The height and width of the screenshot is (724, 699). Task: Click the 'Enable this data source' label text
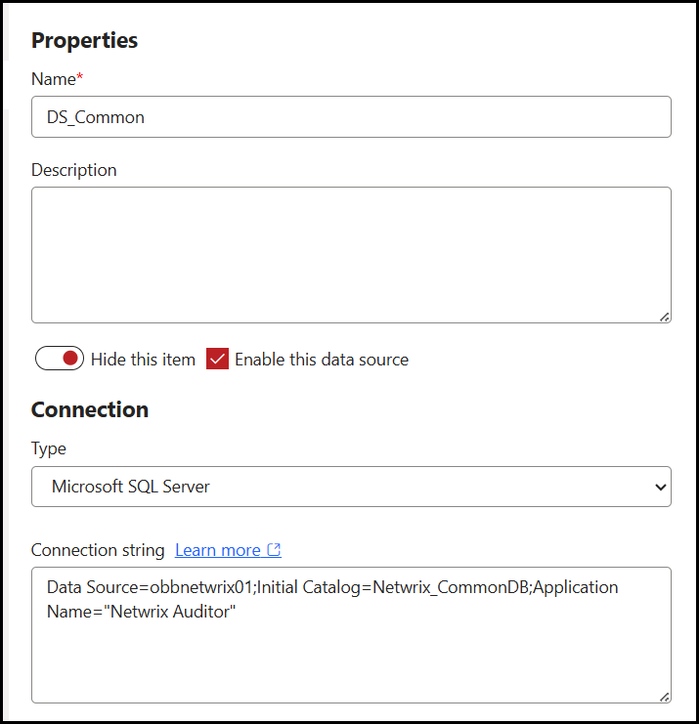(x=322, y=360)
